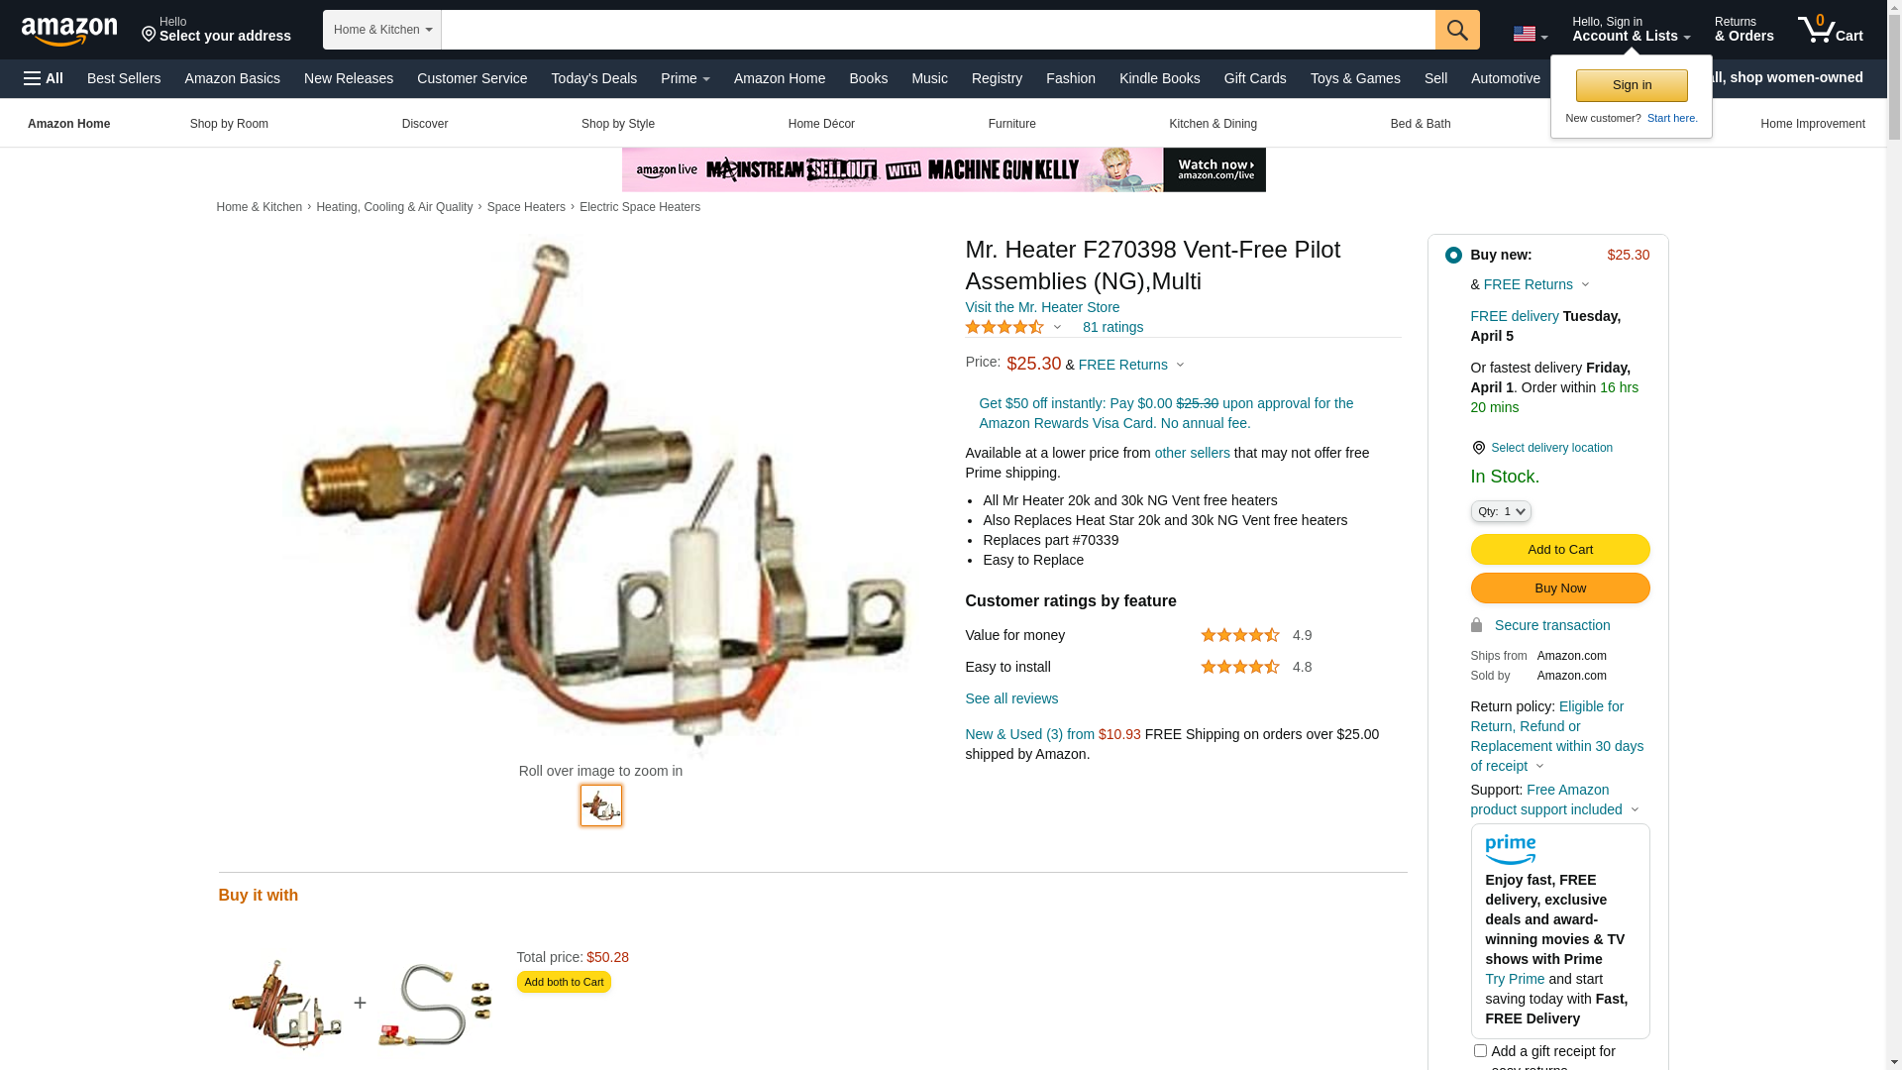Open the Kitchen & Dining tab
The width and height of the screenshot is (1902, 1070).
1213,124
